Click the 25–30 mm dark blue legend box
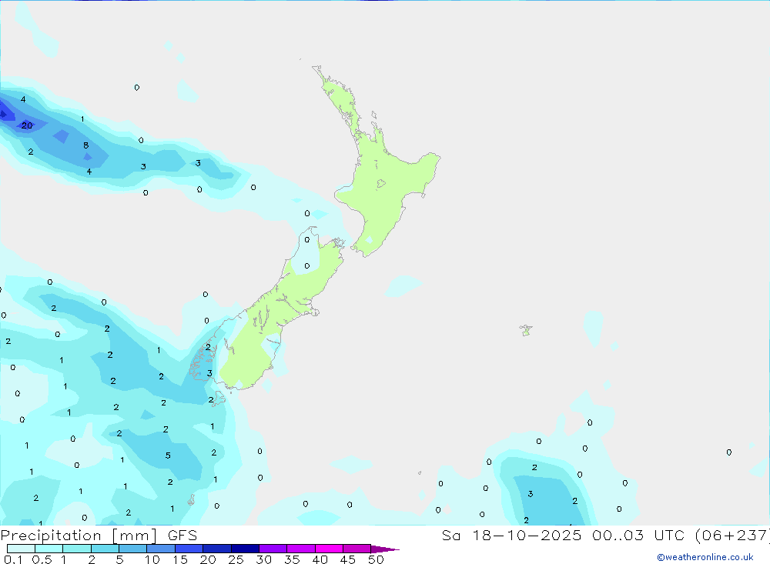Image resolution: width=770 pixels, height=564 pixels. [x=245, y=549]
